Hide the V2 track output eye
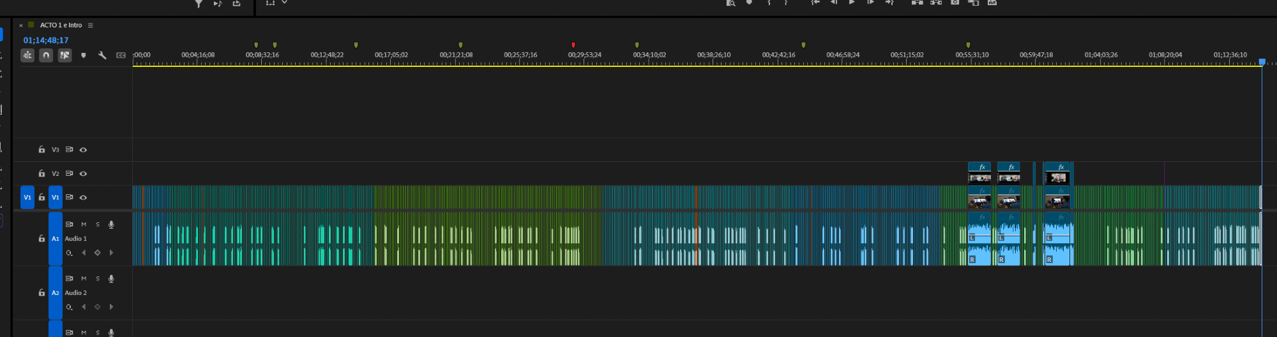This screenshot has width=1277, height=337. point(83,173)
